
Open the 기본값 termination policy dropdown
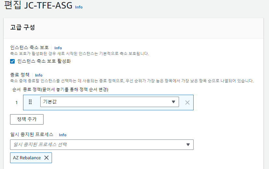tap(107, 102)
